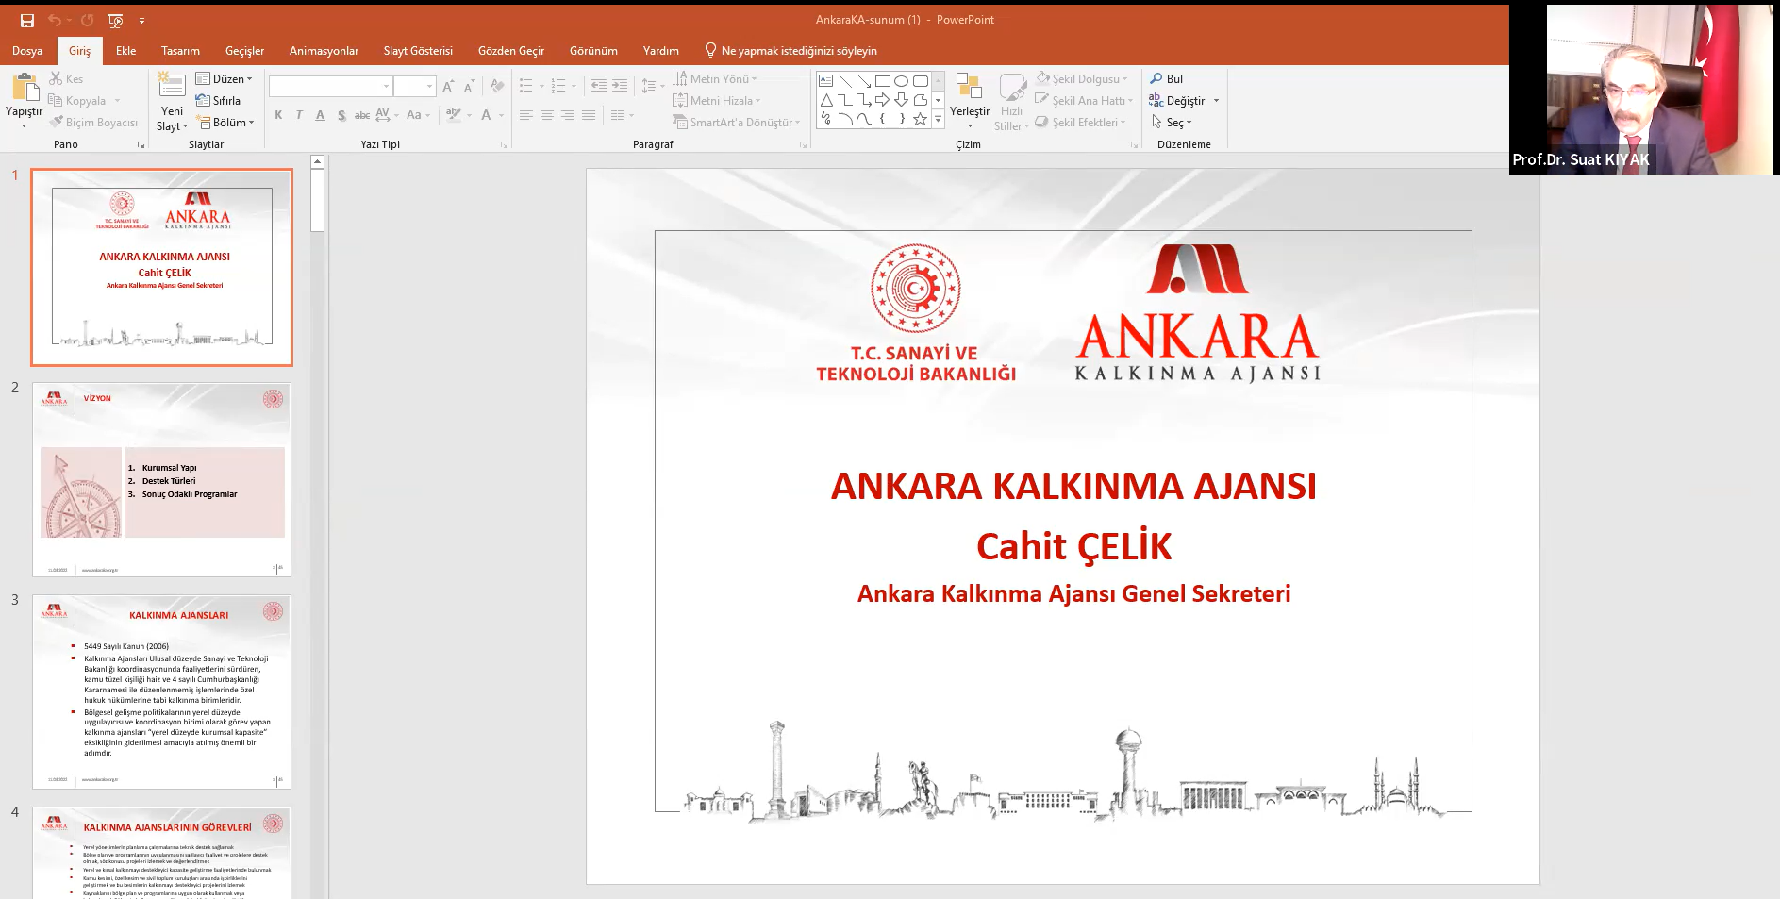Click the Save icon in quick access toolbar
This screenshot has height=899, width=1780.
26,20
